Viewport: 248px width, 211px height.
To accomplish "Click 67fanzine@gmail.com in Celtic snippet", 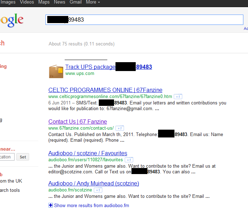I will click(x=130, y=109).
